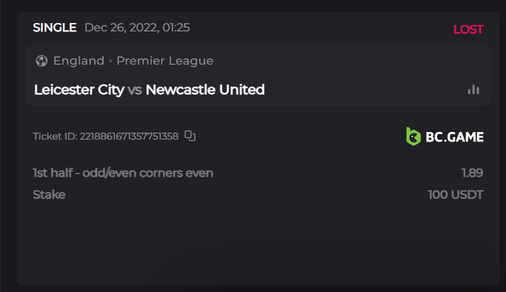The image size is (506, 292).
Task: Click the red LOST status label
Action: [468, 29]
